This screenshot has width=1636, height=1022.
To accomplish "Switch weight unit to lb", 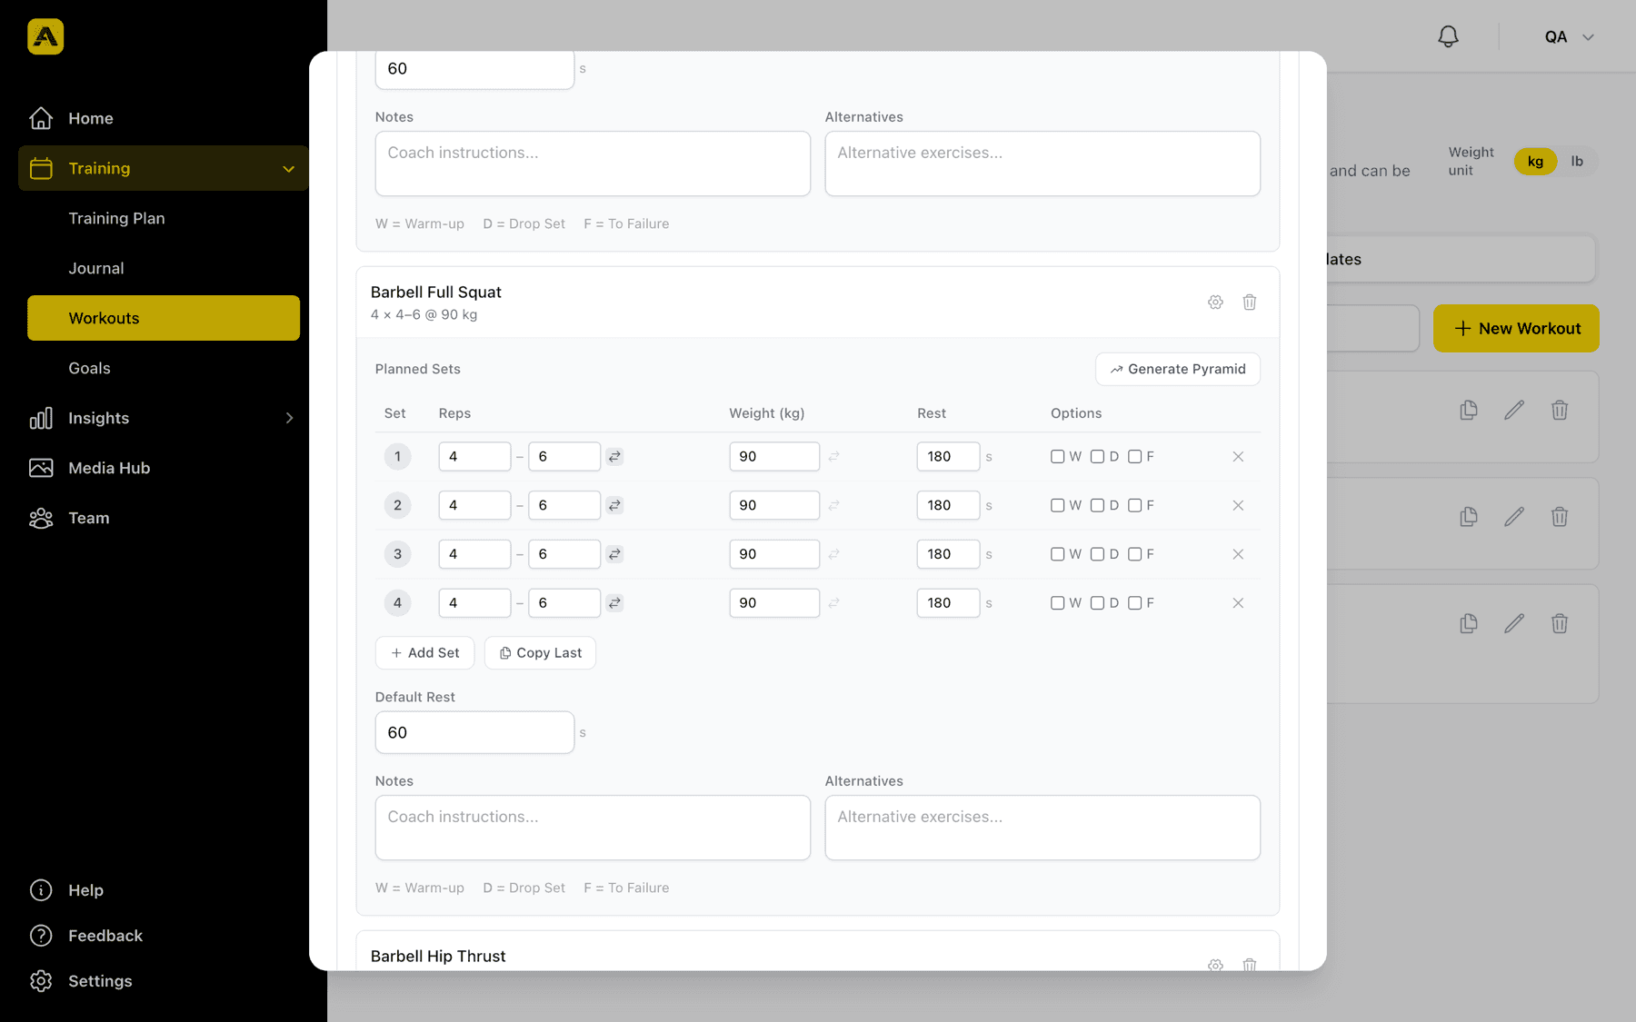I will tap(1577, 161).
